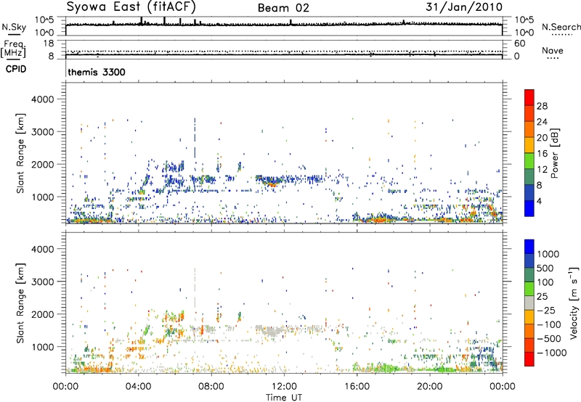Click the '04:00' time axis label
The width and height of the screenshot is (581, 402).
(138, 387)
